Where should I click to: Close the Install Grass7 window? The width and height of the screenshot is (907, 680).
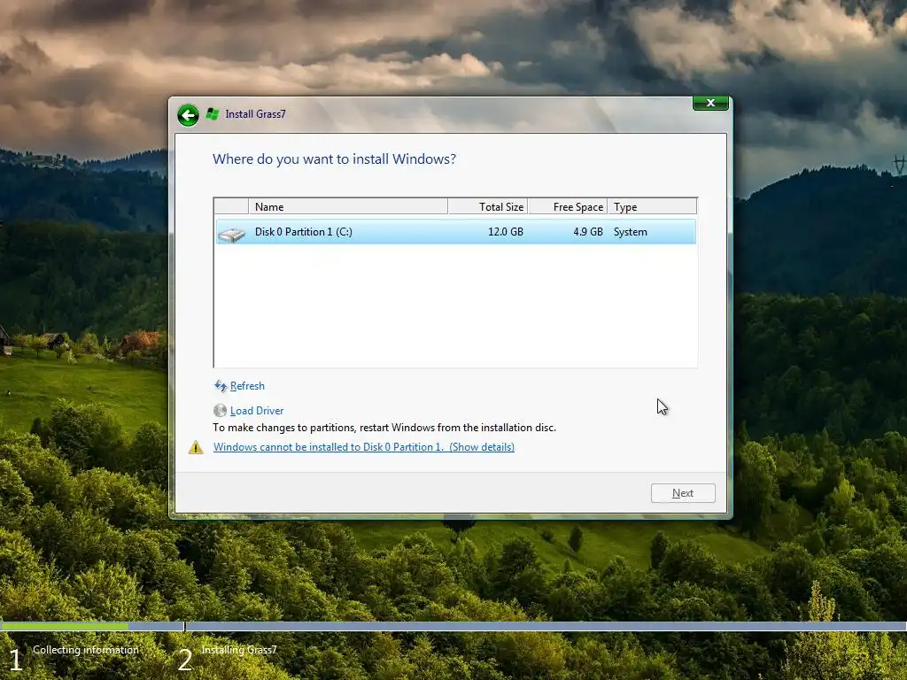click(711, 103)
